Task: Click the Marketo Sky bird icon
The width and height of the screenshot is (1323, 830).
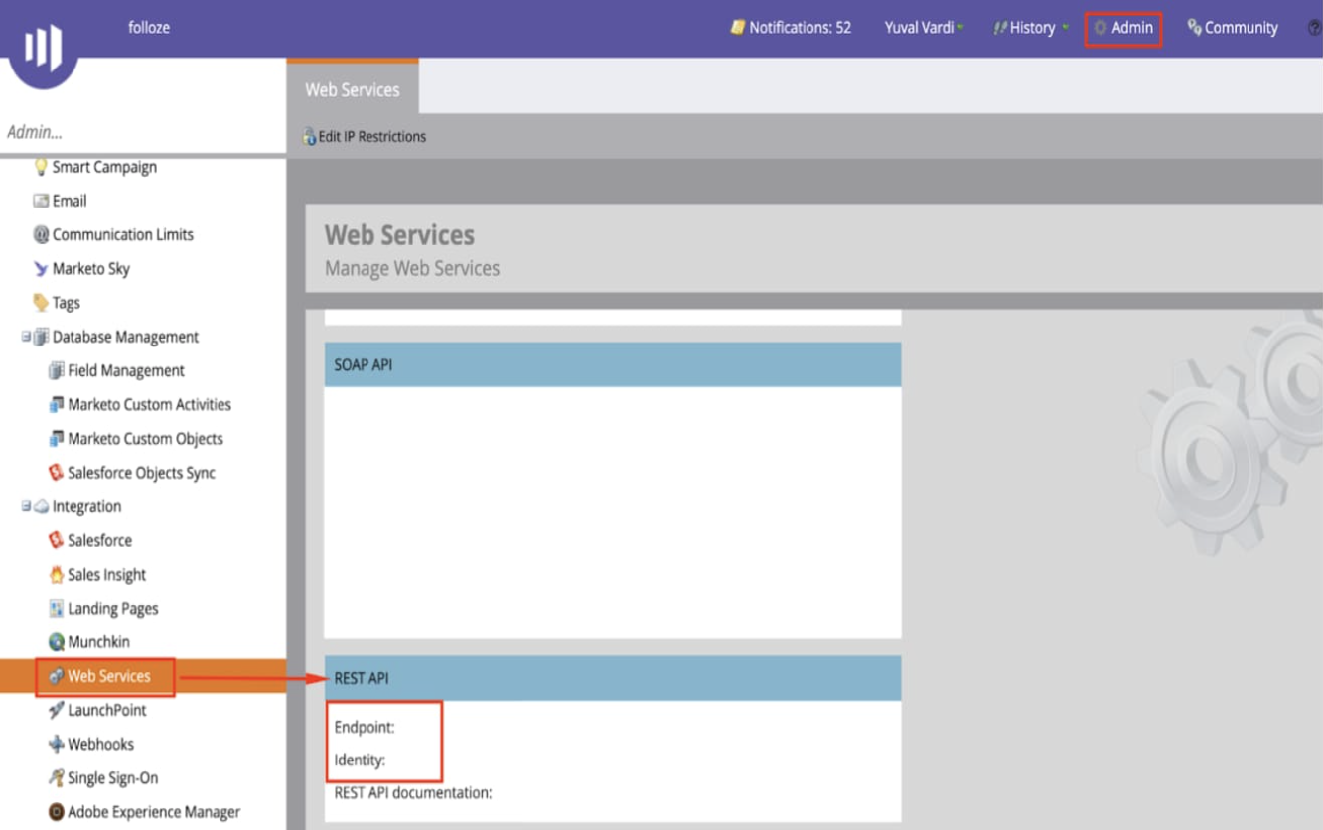Action: tap(41, 269)
